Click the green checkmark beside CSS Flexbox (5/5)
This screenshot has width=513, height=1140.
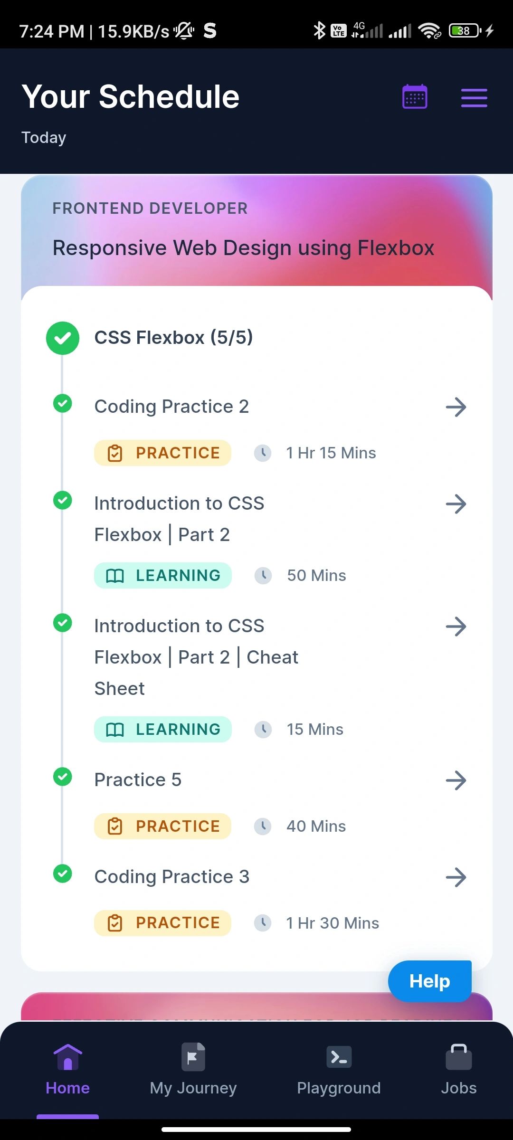63,338
